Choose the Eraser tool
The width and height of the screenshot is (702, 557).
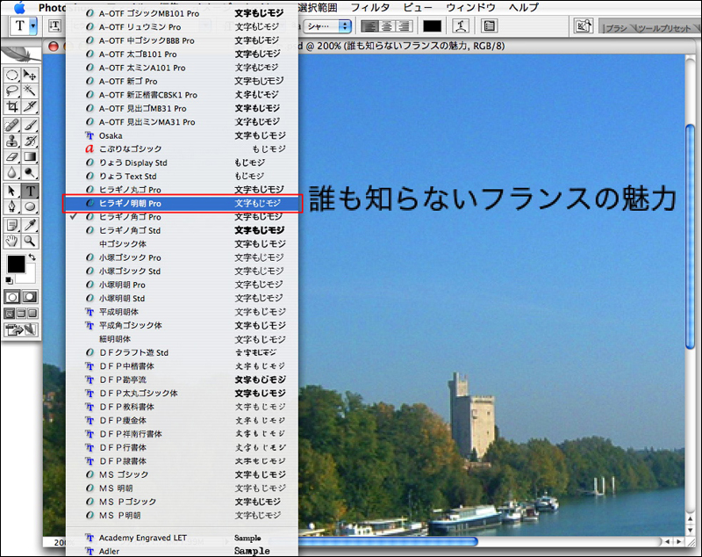pos(12,157)
